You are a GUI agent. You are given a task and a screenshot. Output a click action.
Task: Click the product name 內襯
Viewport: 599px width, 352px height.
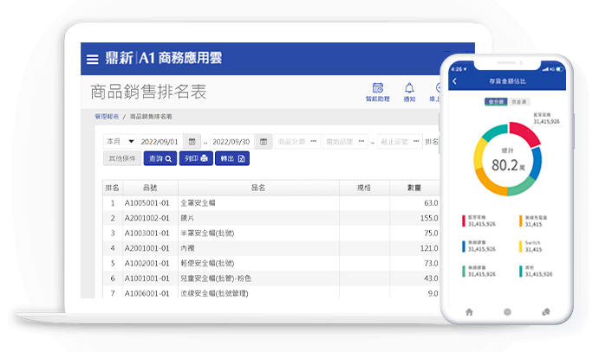(x=187, y=248)
